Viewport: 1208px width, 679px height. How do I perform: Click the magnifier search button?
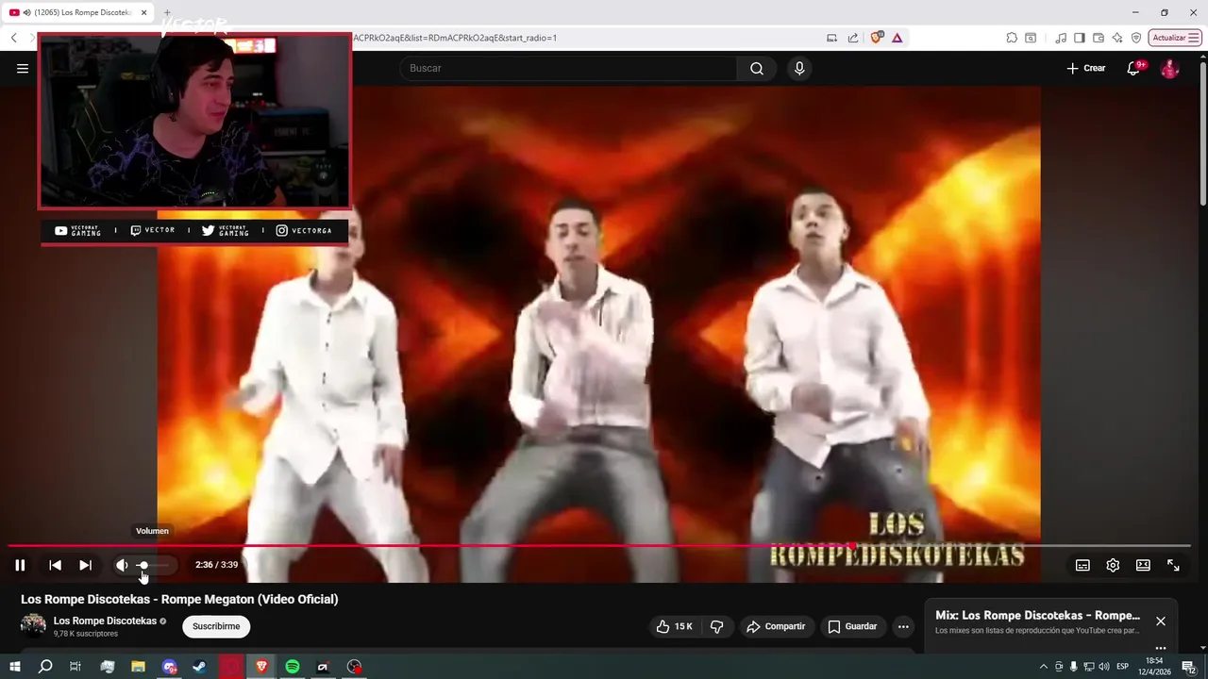pyautogui.click(x=757, y=68)
